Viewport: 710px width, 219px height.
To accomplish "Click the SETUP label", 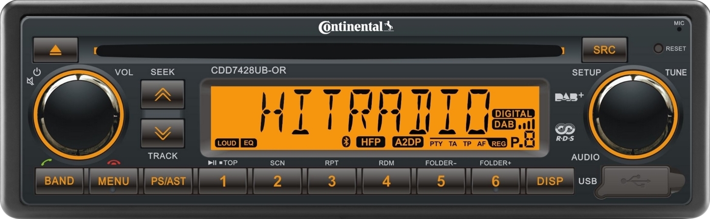I will pyautogui.click(x=586, y=73).
